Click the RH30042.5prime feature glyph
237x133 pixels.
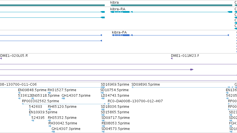coord(50,126)
